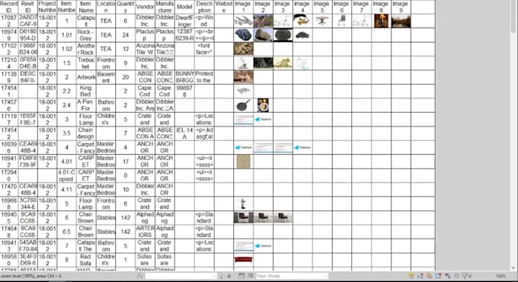Select the Artwork Image 1 thumbnail
This screenshot has width=518, height=282.
click(243, 77)
